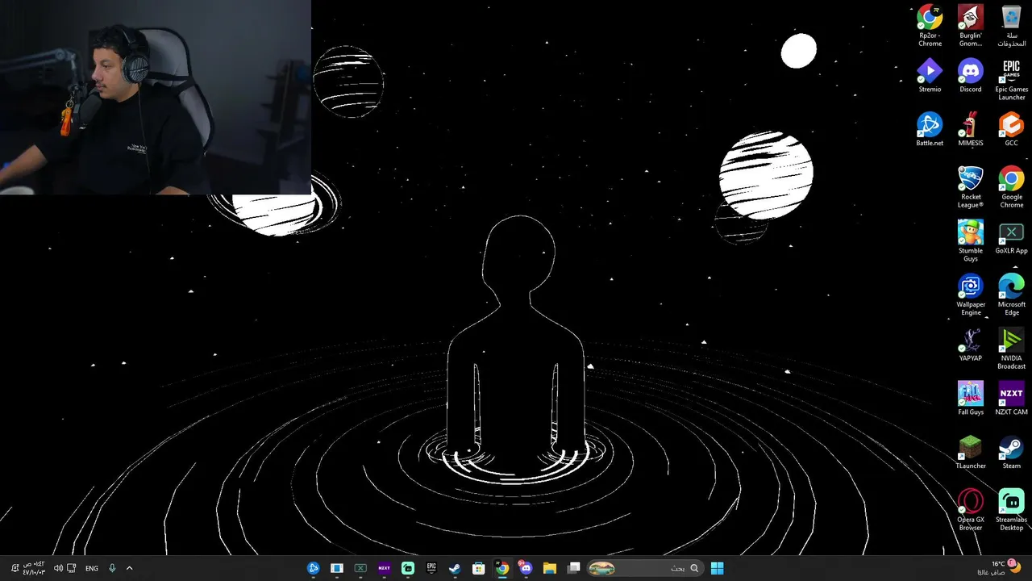
Task: Select the Streamlabs Desktop shortcut
Action: pos(1011,510)
